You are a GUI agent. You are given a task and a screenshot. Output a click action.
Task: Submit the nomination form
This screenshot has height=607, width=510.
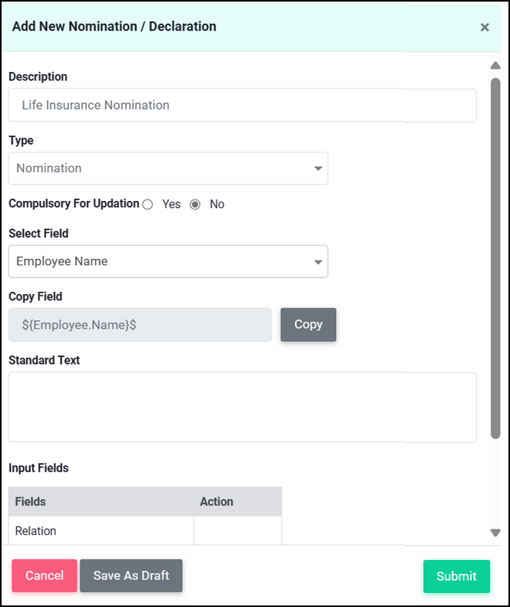[x=456, y=576]
